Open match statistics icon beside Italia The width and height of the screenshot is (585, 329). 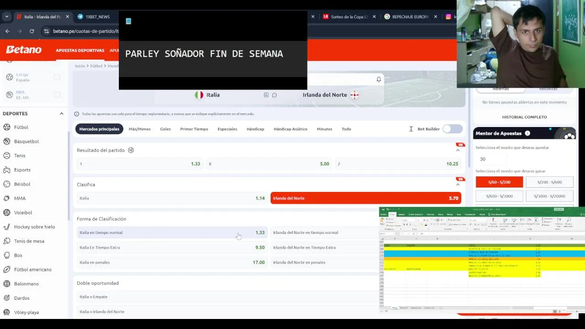266,95
